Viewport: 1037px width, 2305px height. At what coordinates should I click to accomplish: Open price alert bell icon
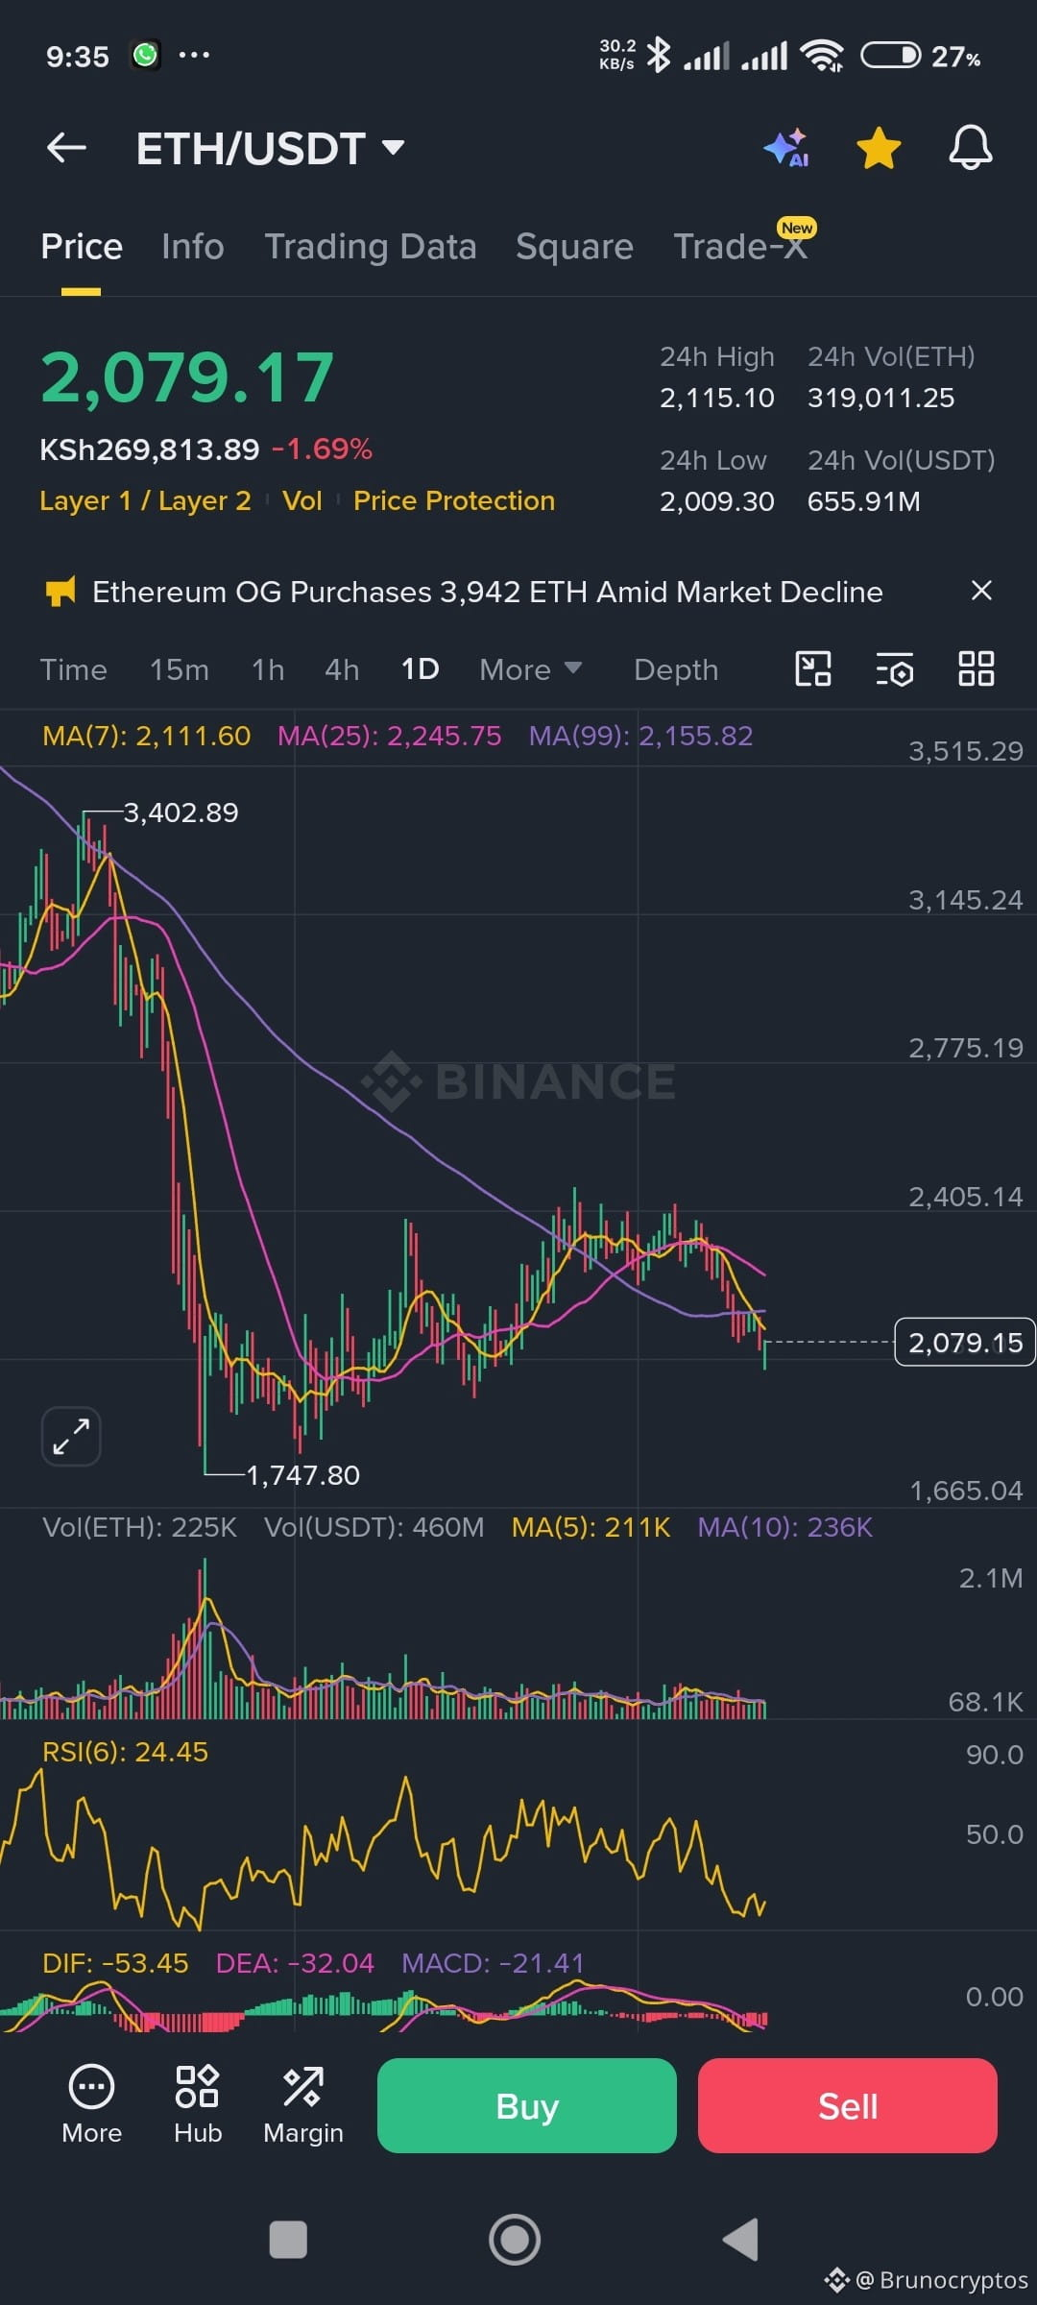click(971, 149)
